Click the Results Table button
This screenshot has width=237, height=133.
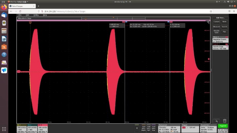pos(216,32)
